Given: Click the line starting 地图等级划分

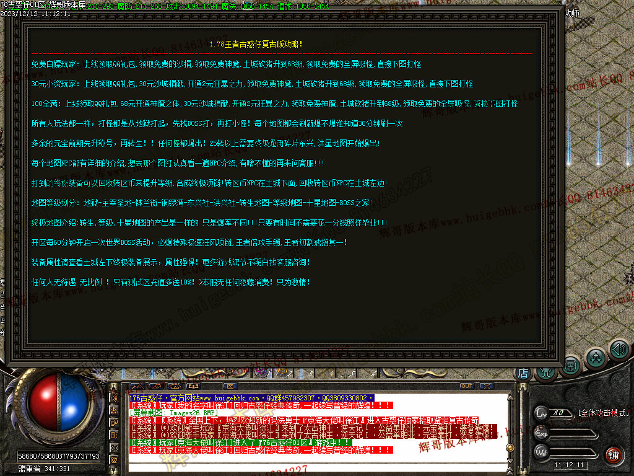Looking at the screenshot, I should (x=202, y=203).
